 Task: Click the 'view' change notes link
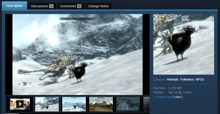pos(178,97)
